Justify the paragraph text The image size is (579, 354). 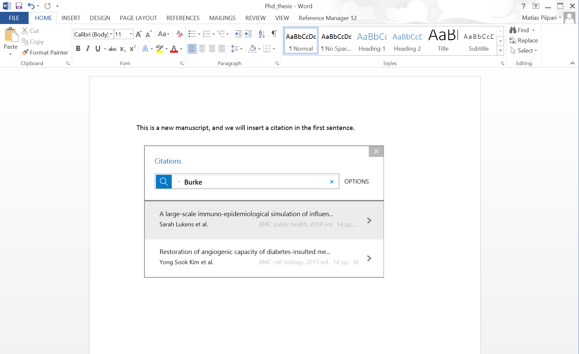pos(222,49)
